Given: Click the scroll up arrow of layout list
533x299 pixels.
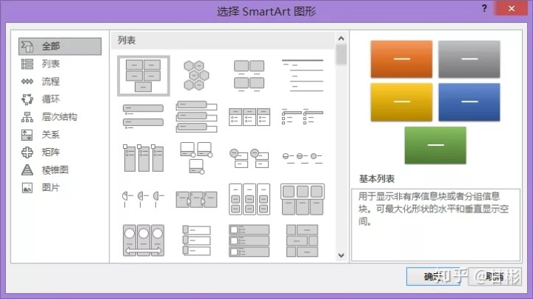Looking at the screenshot, I should (x=341, y=38).
